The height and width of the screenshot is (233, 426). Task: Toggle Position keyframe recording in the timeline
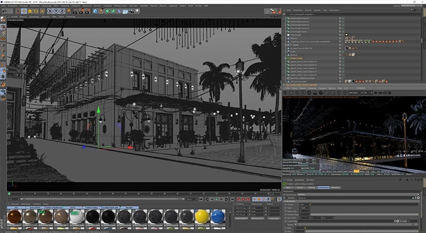click(x=255, y=199)
